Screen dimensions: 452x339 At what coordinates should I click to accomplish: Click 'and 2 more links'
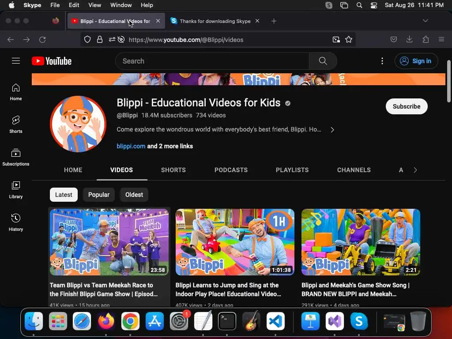pos(170,146)
